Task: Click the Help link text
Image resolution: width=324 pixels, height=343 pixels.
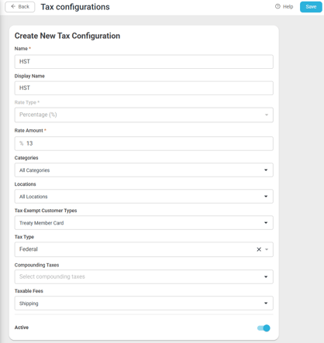Action: (x=288, y=7)
